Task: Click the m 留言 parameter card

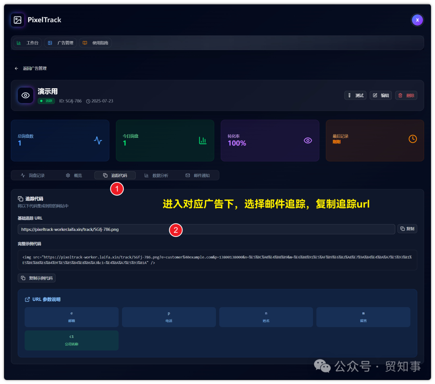Action: pyautogui.click(x=363, y=317)
